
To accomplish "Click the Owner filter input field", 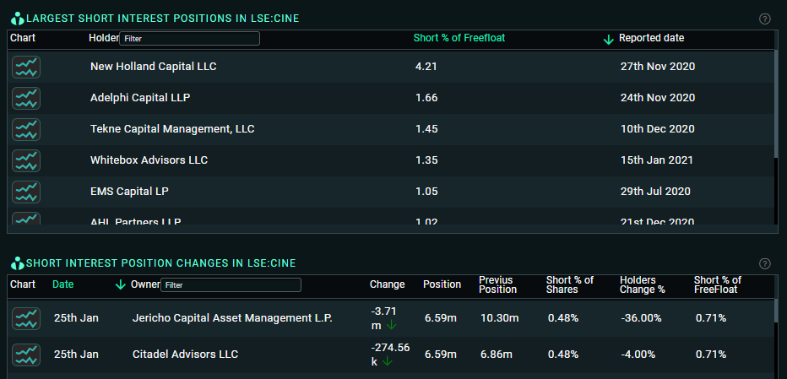I will (x=231, y=285).
